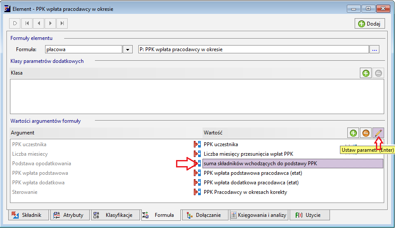Select value 'PPK wpłata dodatkowa pracodawca (etat)'
Image resolution: width=395 pixels, height=229 pixels.
pyautogui.click(x=251, y=183)
